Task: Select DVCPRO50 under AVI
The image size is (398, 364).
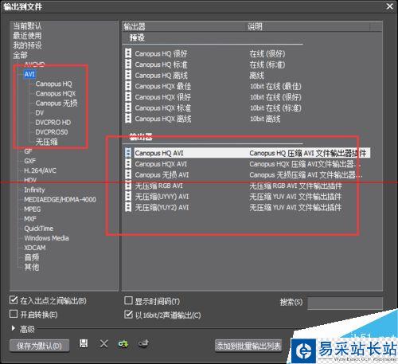Action: [x=52, y=132]
